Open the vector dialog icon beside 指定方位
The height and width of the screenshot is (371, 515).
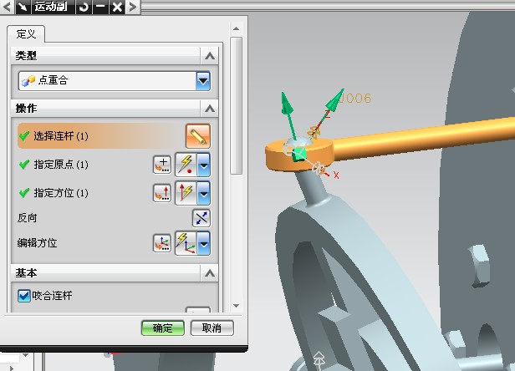point(161,193)
